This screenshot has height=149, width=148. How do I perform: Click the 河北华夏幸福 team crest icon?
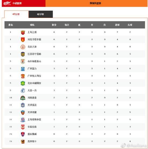click(x=23, y=39)
